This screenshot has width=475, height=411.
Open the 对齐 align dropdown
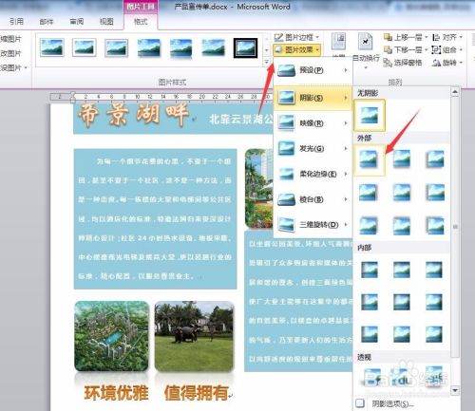[x=446, y=37]
